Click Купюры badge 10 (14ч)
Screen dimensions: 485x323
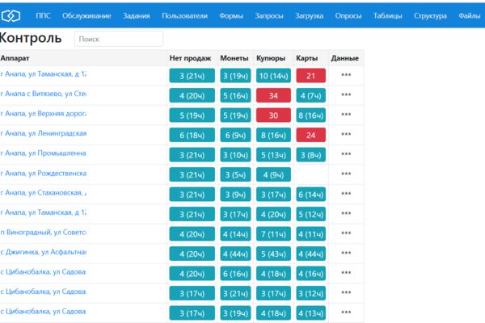click(x=273, y=76)
